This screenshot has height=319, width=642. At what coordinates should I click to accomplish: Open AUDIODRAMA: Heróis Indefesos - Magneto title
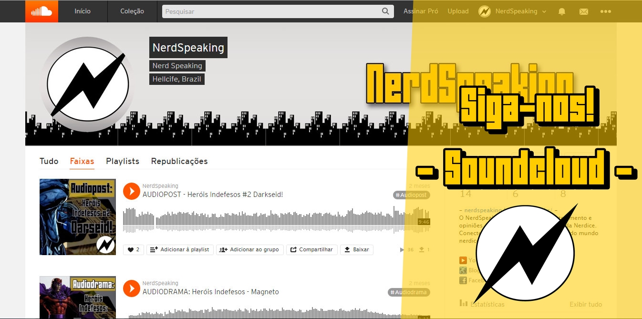click(x=211, y=292)
